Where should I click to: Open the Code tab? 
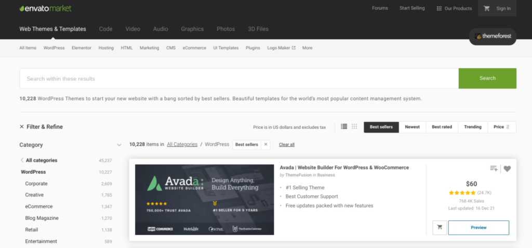point(105,29)
